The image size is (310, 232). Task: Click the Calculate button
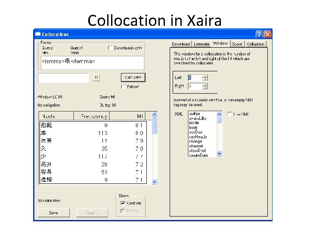coord(133,77)
